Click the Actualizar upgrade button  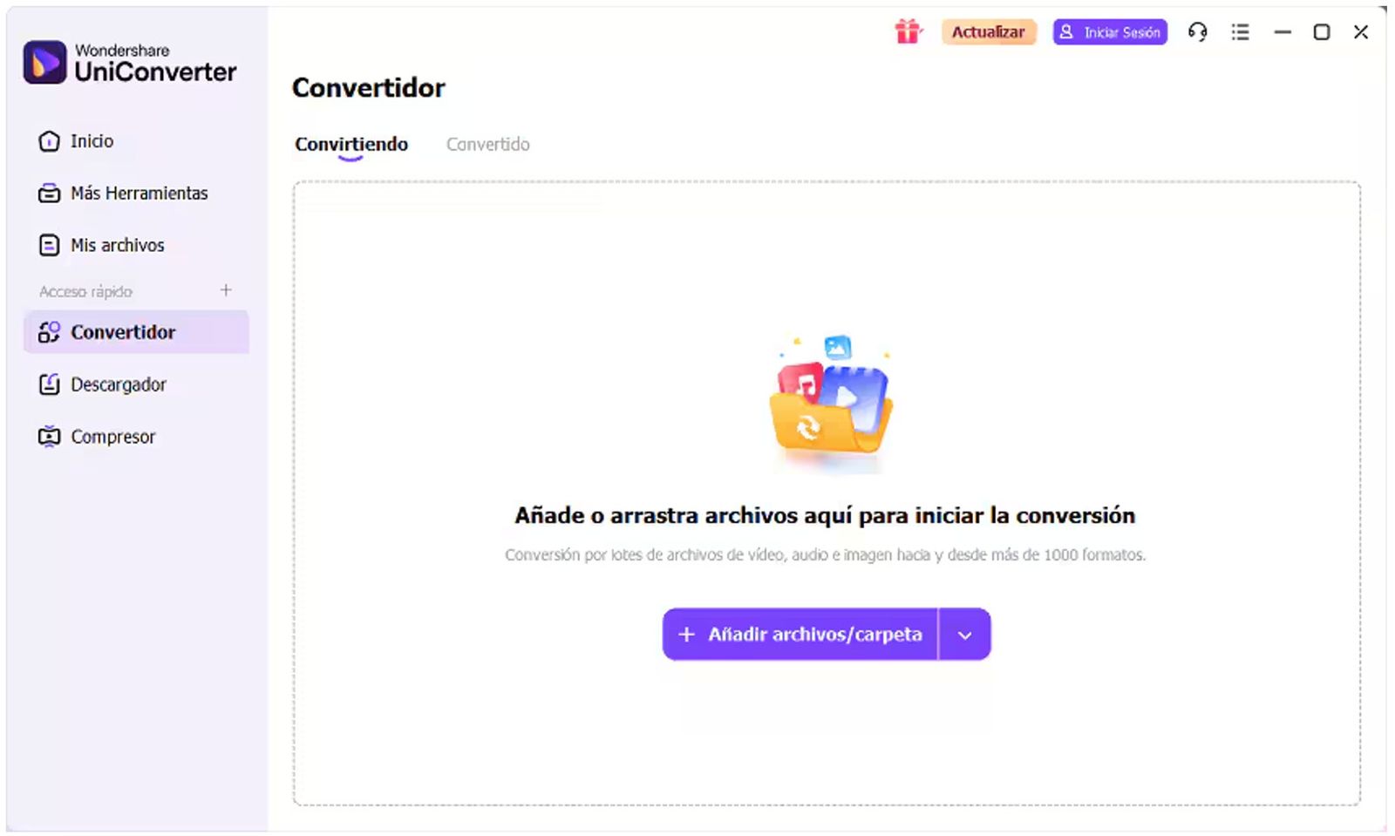[989, 32]
